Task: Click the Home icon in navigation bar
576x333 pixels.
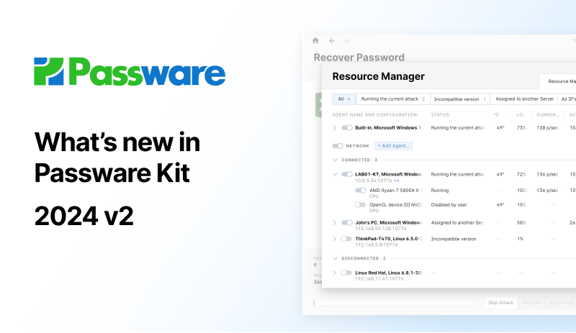Action: click(315, 40)
